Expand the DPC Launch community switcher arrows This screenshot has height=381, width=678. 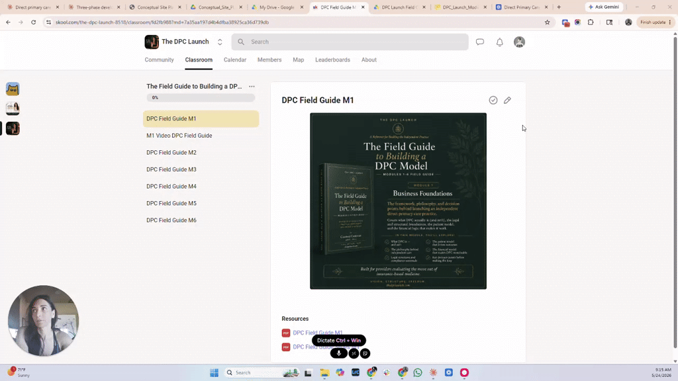click(220, 42)
